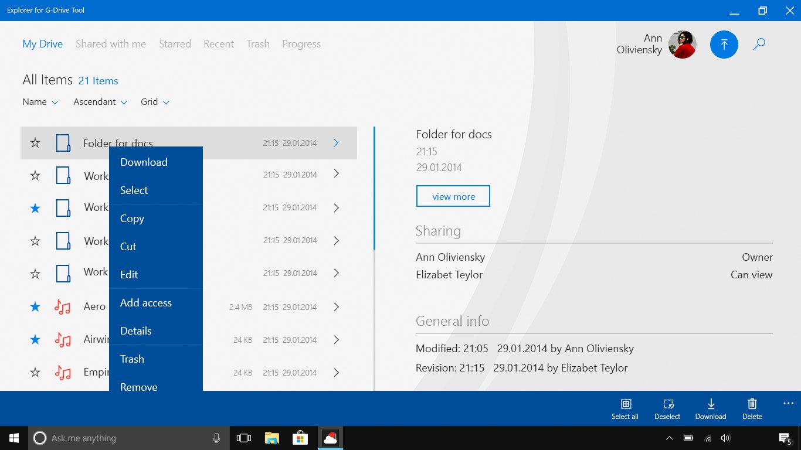The image size is (801, 450).
Task: Click the Can view permission text
Action: click(x=752, y=275)
